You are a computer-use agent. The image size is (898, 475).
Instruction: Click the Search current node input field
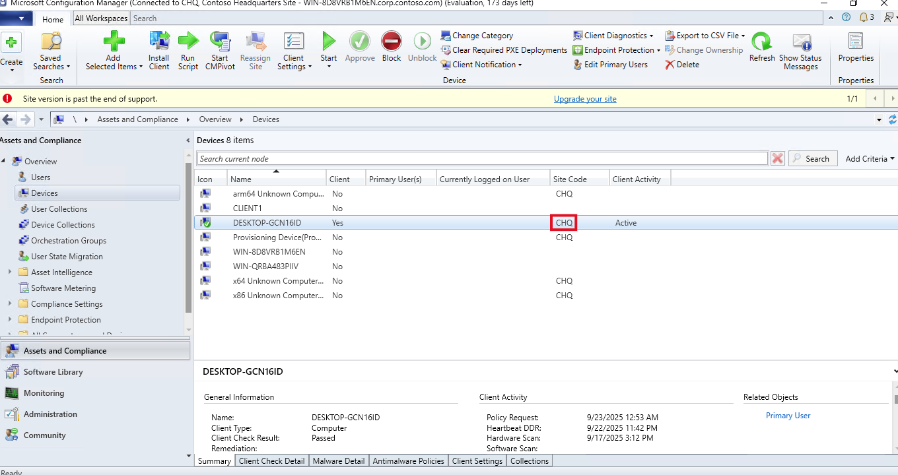click(482, 159)
